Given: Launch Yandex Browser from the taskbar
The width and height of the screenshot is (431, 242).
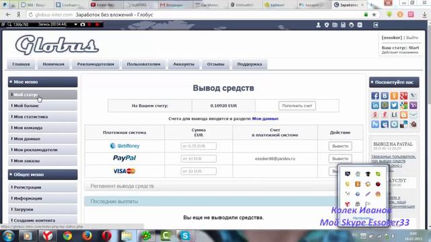Looking at the screenshot, I should click(x=48, y=236).
